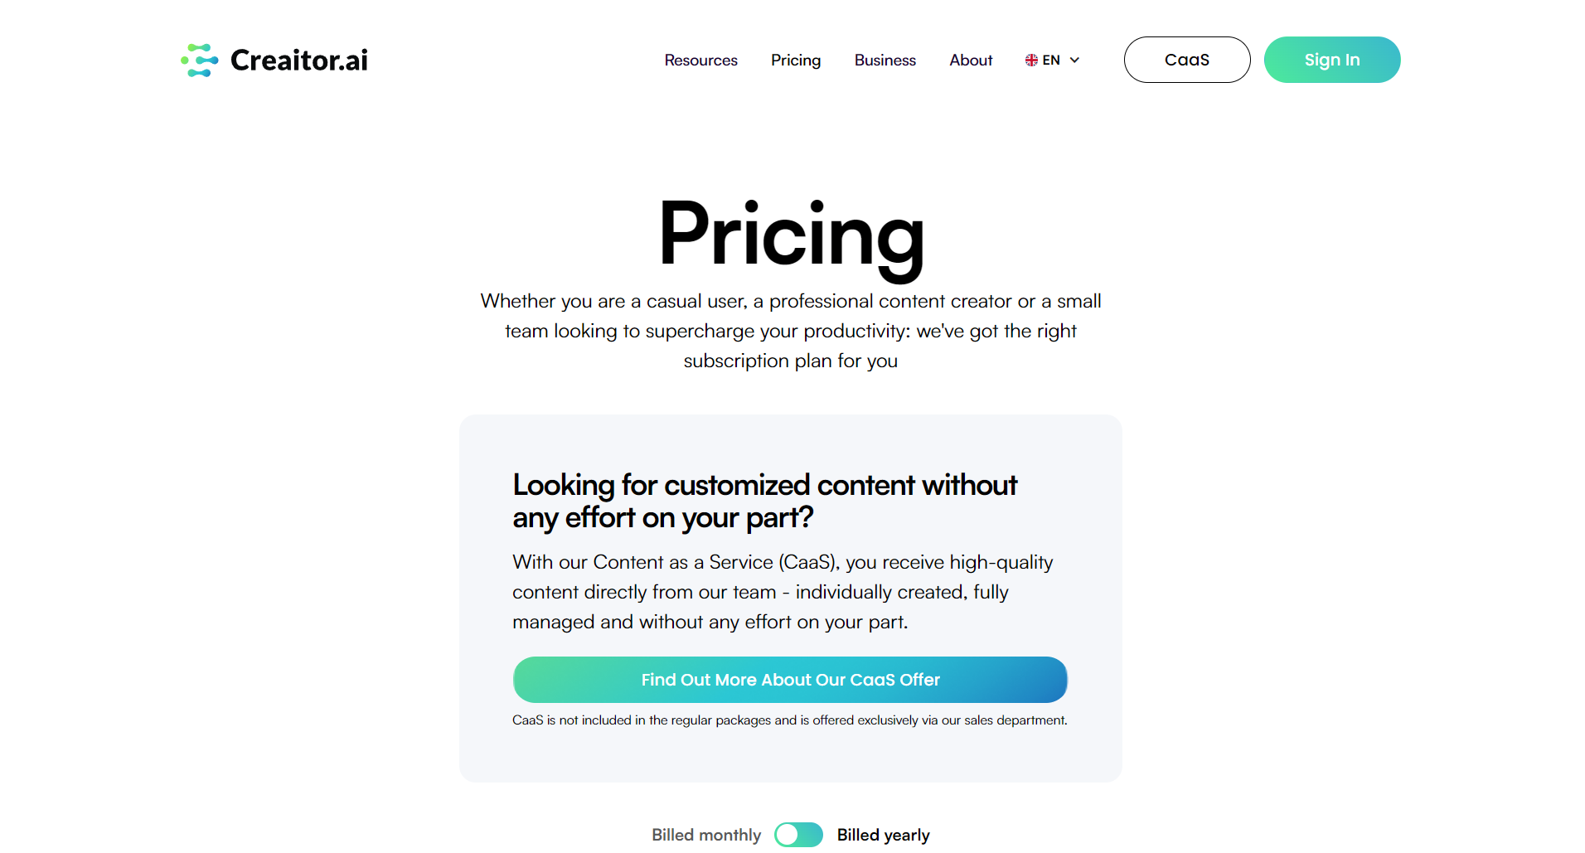Click the Creaitor.ai wordmark text
Image resolution: width=1585 pixels, height=853 pixels.
pos(298,61)
